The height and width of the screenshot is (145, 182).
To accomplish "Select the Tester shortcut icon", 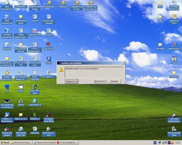I will [x=49, y=60].
